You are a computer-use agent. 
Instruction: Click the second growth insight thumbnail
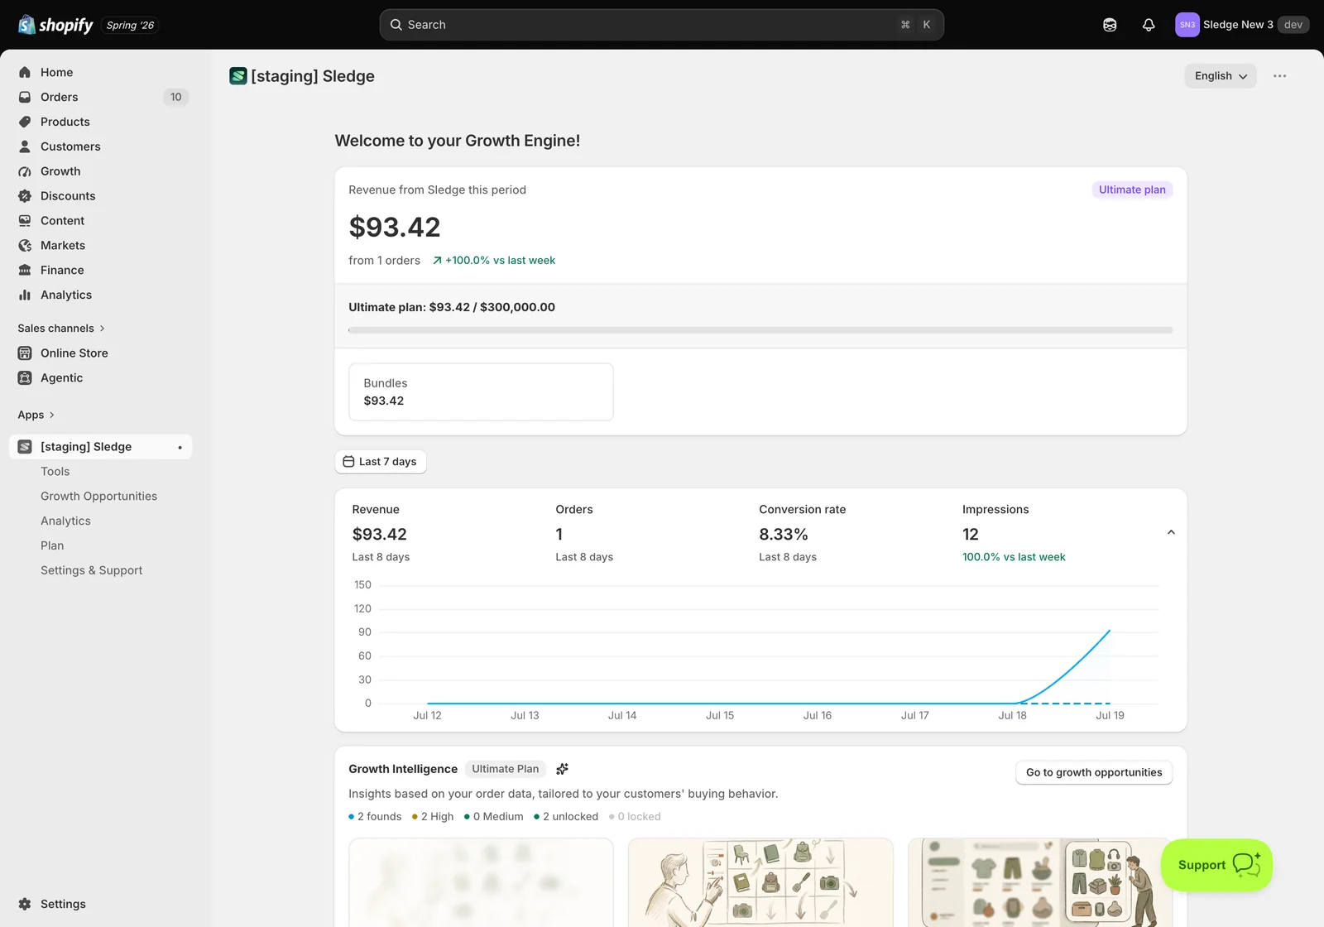[760, 882]
